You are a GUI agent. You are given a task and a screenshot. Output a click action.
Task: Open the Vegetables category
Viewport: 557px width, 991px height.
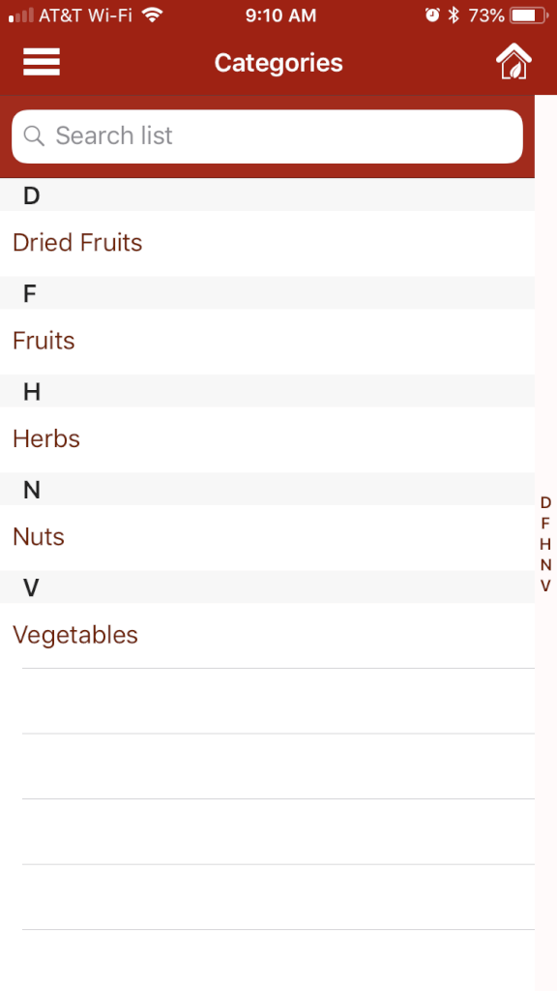pos(267,635)
